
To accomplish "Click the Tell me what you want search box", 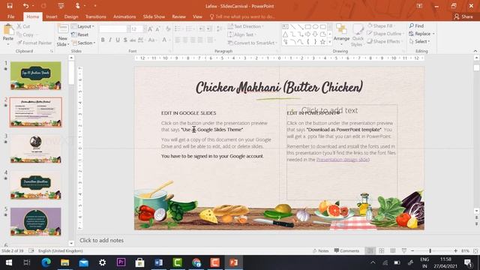I will (x=242, y=16).
